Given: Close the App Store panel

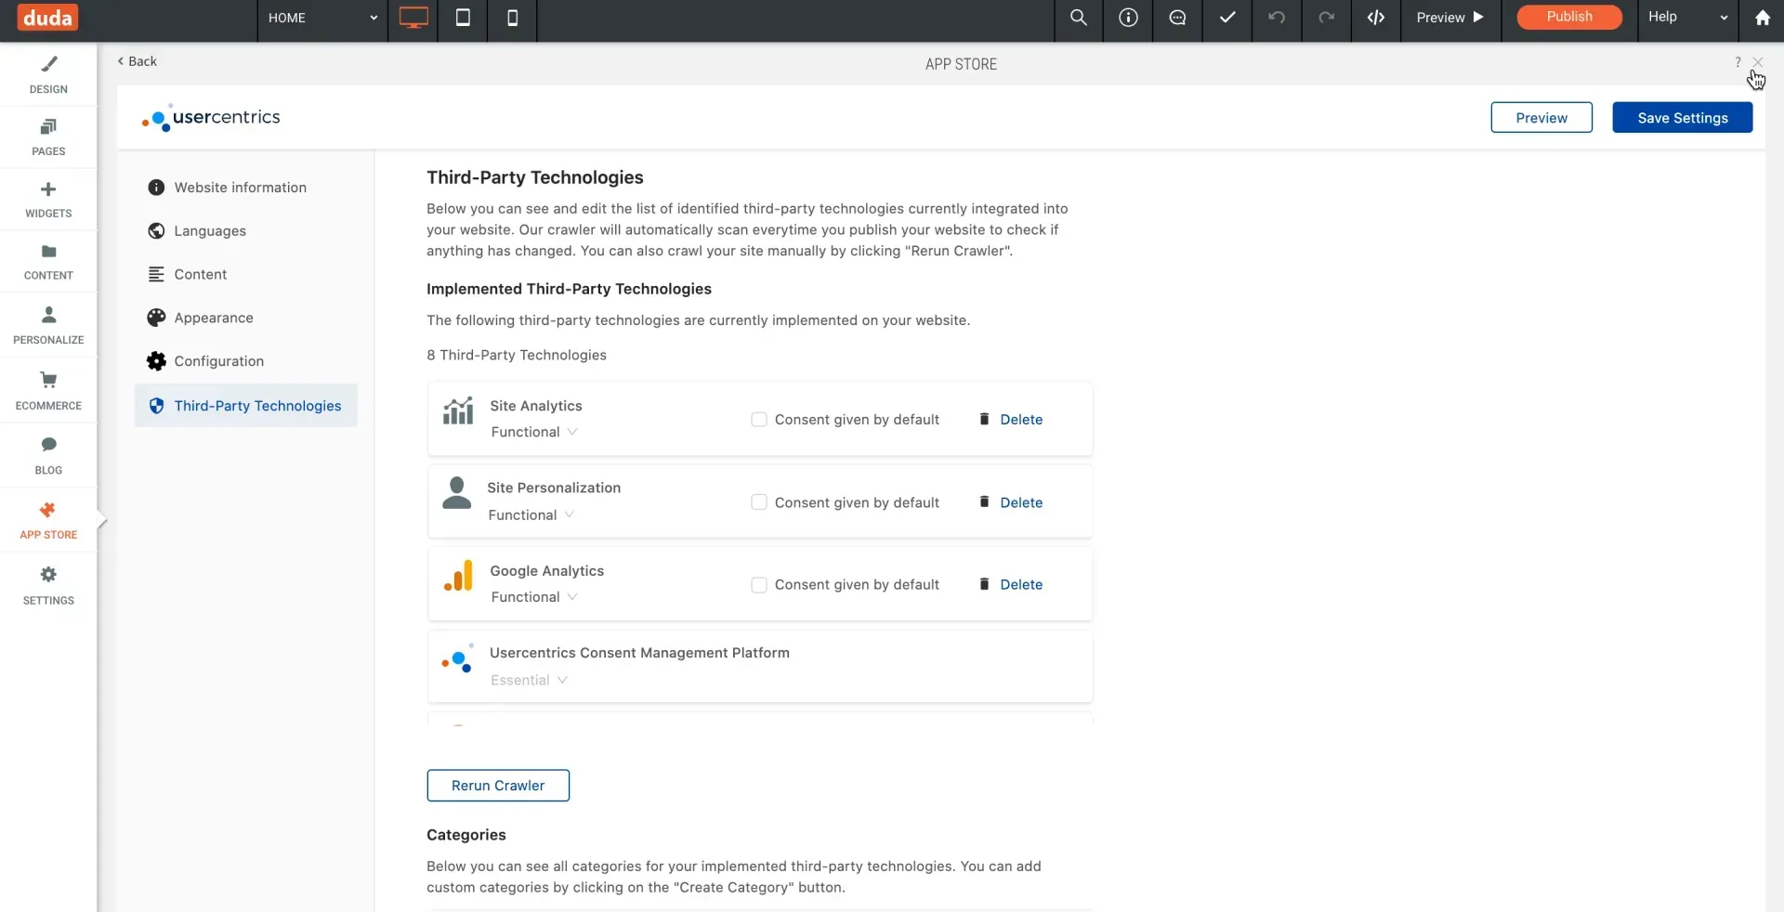Looking at the screenshot, I should tap(1757, 62).
